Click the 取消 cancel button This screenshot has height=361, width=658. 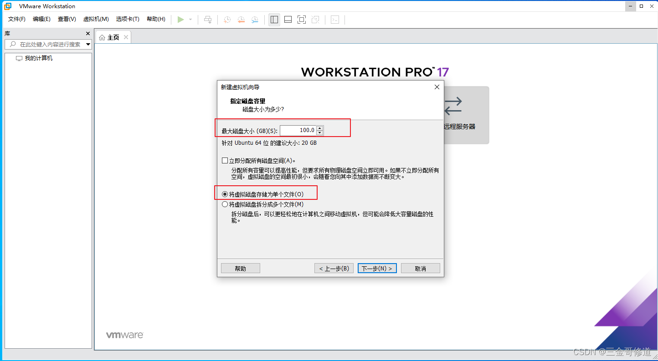(421, 268)
